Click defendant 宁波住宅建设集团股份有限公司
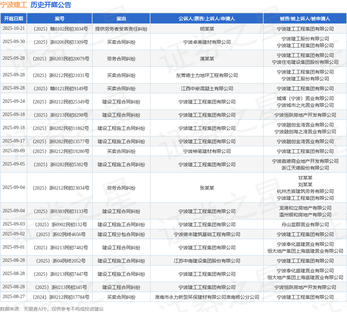 point(305,62)
